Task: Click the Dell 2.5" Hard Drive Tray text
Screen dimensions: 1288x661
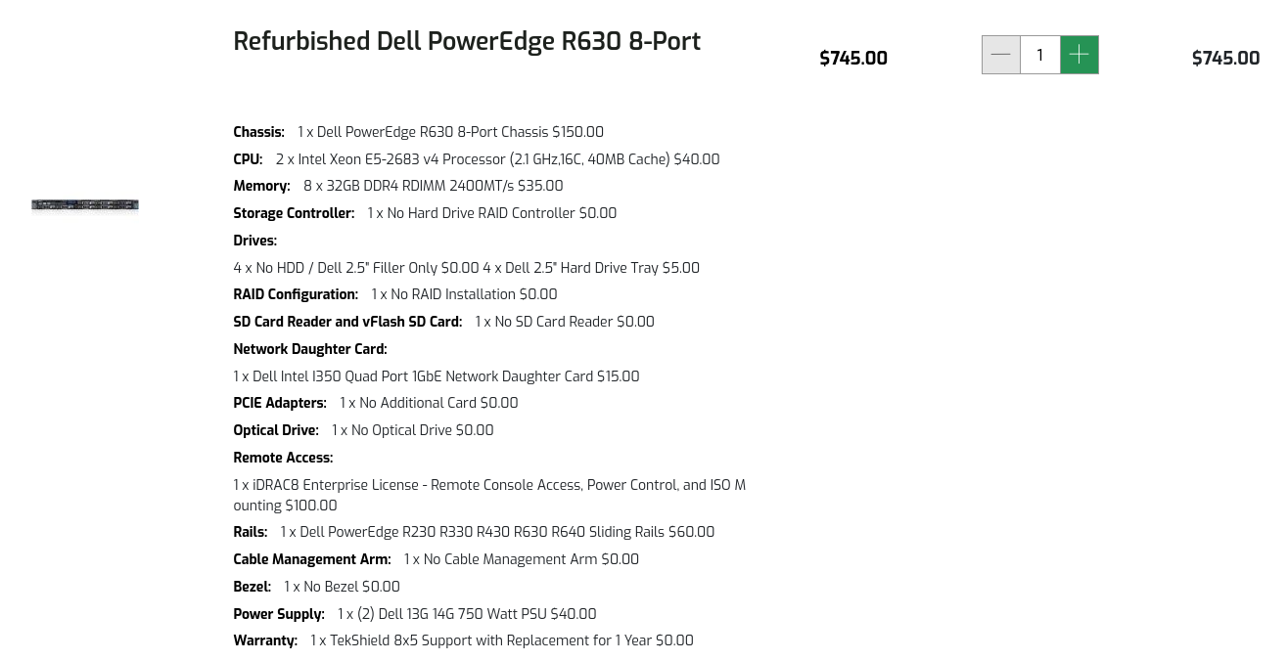Action: tap(591, 268)
